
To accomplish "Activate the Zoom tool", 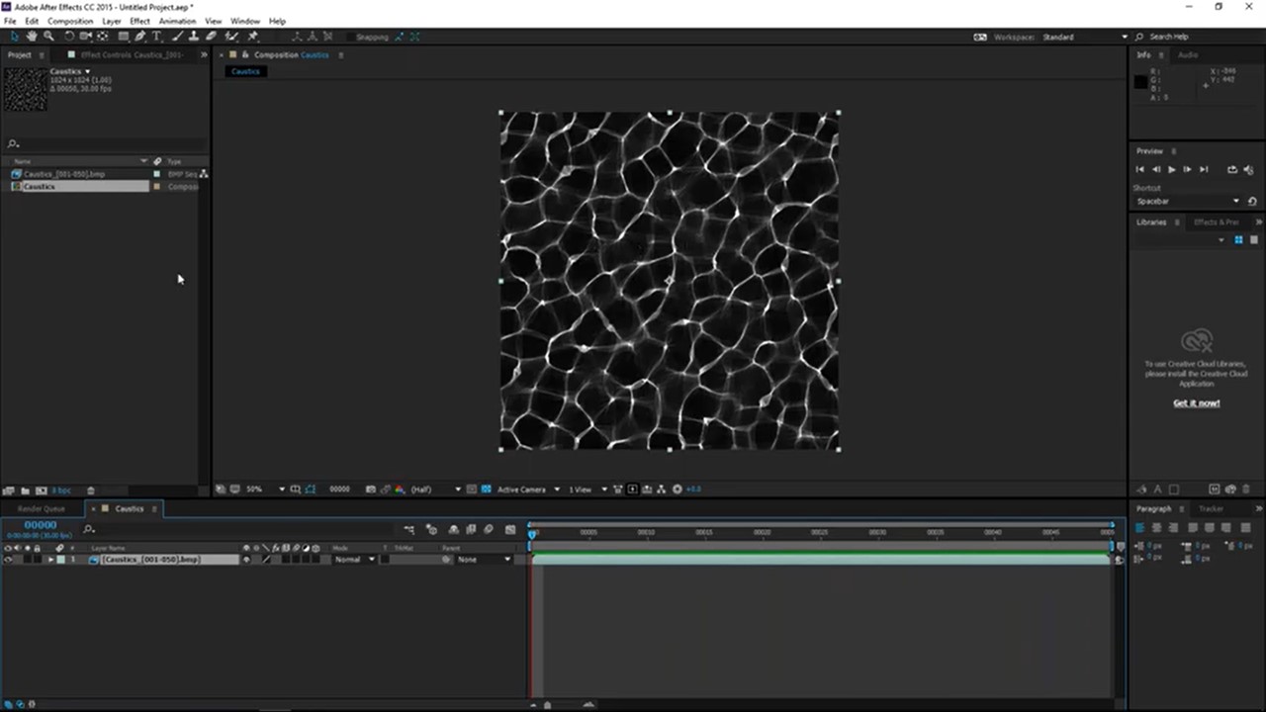I will pos(48,37).
